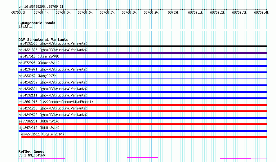
Task: Click the blue bar under nsv457515
Action: click(143, 59)
